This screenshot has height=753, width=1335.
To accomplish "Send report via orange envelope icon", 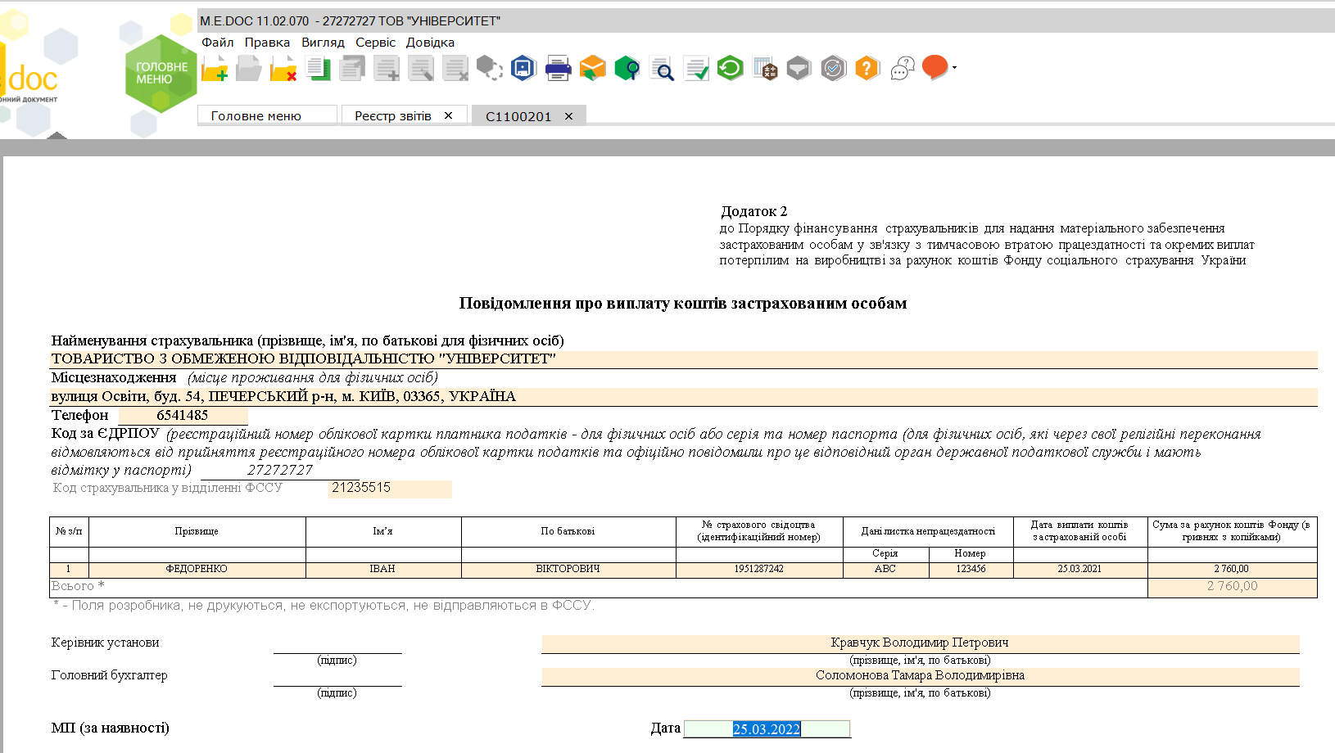I will click(592, 68).
